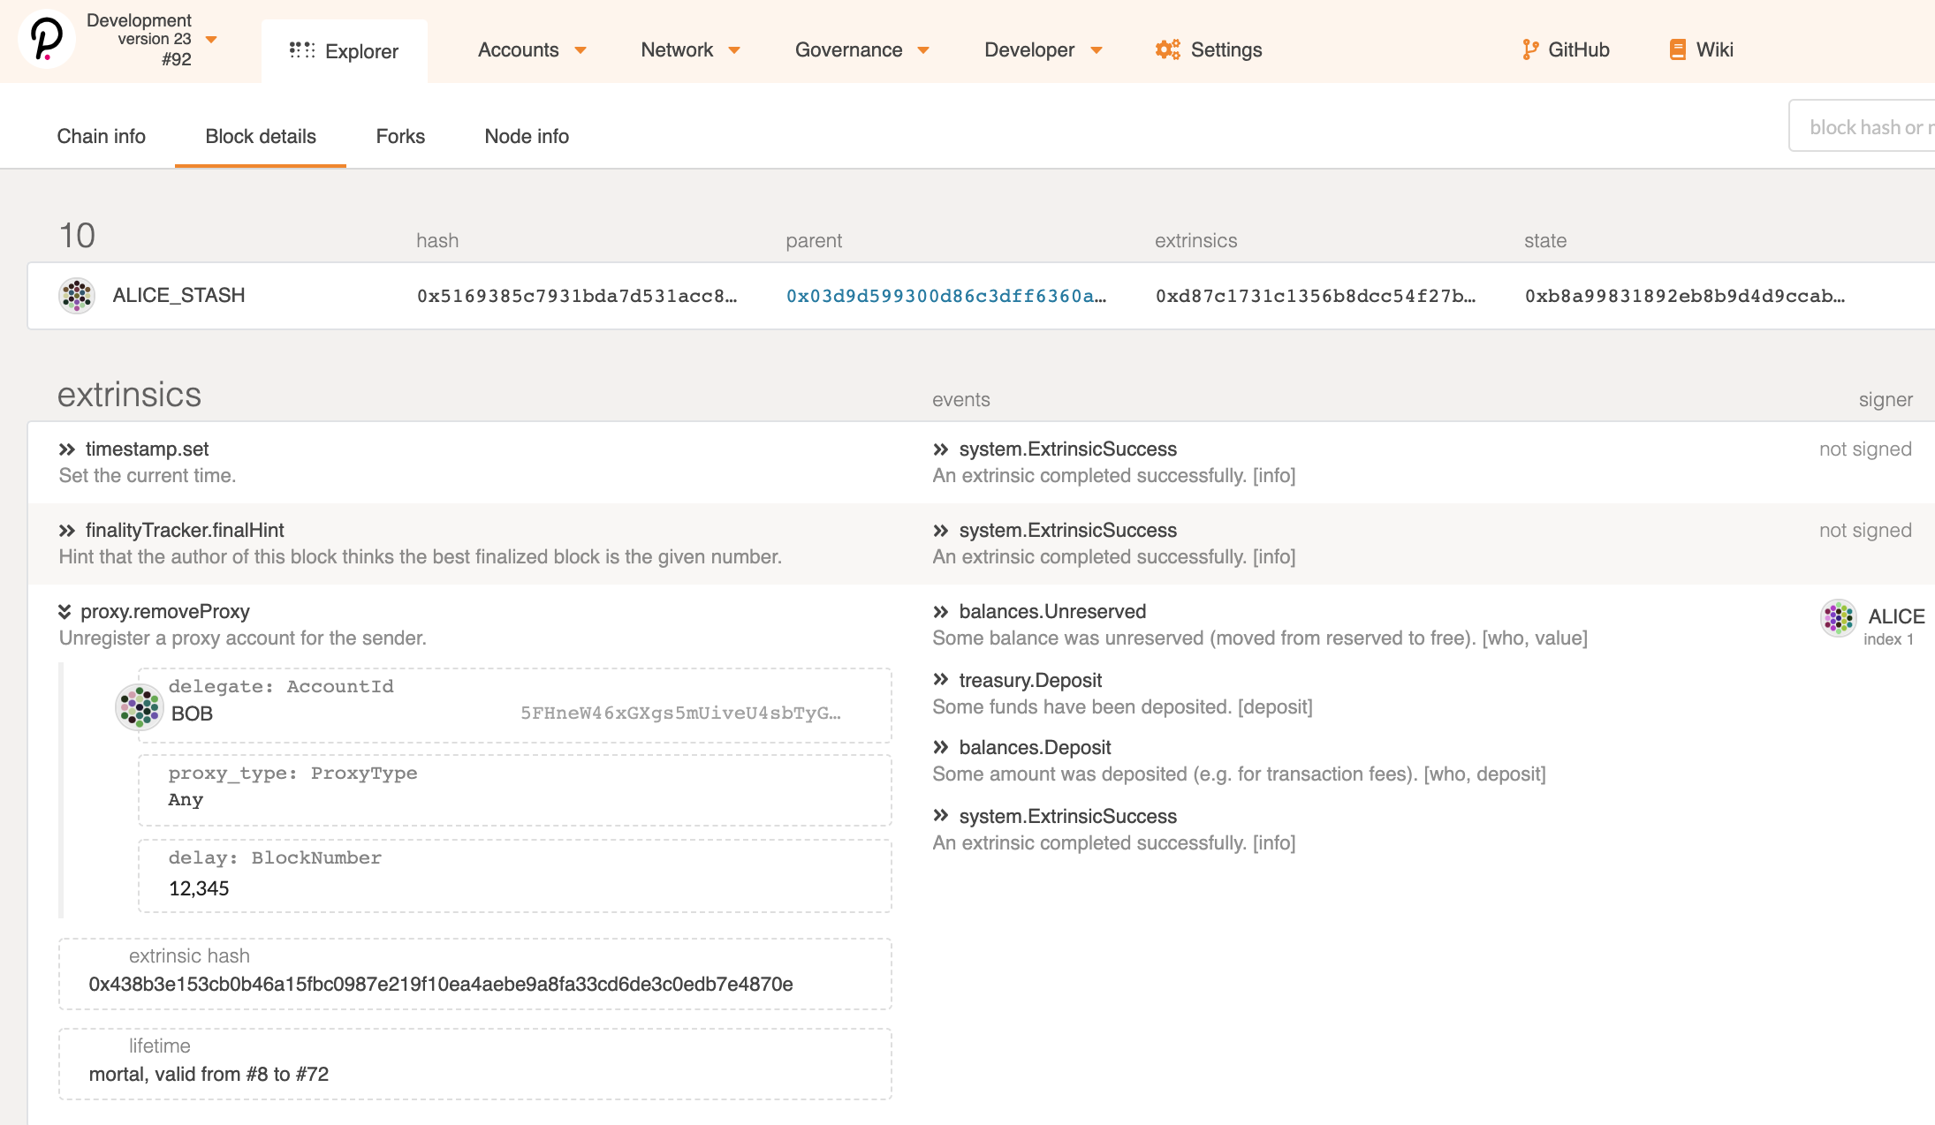
Task: Click the Settings gear icon
Action: click(1167, 50)
